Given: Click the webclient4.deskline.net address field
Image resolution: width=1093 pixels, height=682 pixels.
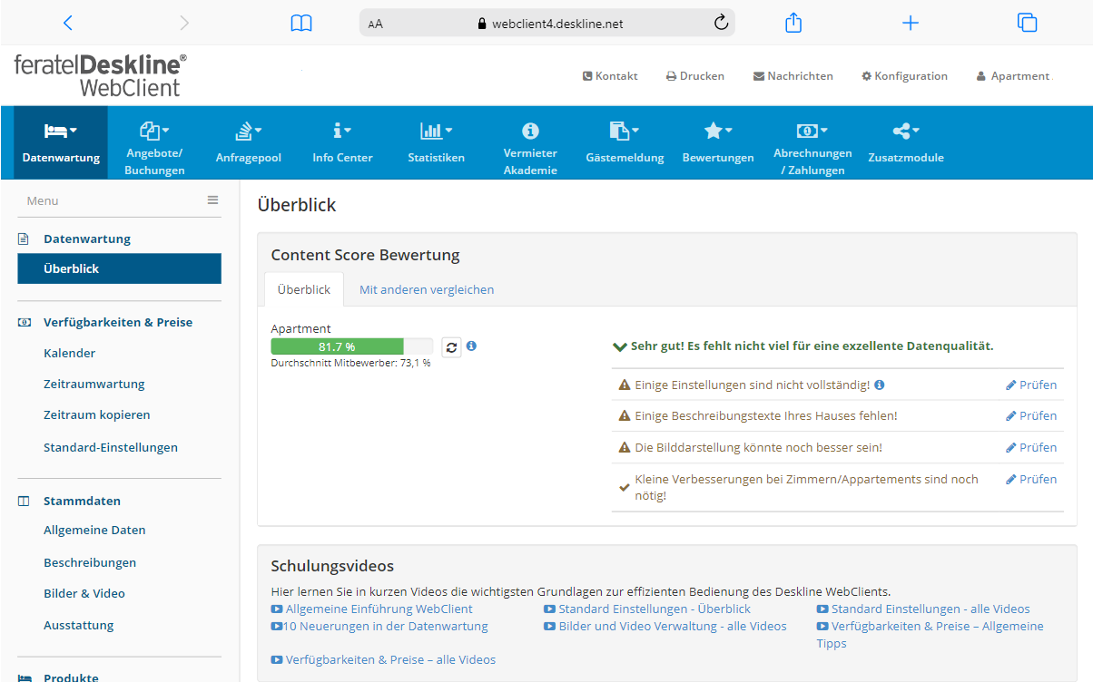Looking at the screenshot, I should (x=556, y=24).
